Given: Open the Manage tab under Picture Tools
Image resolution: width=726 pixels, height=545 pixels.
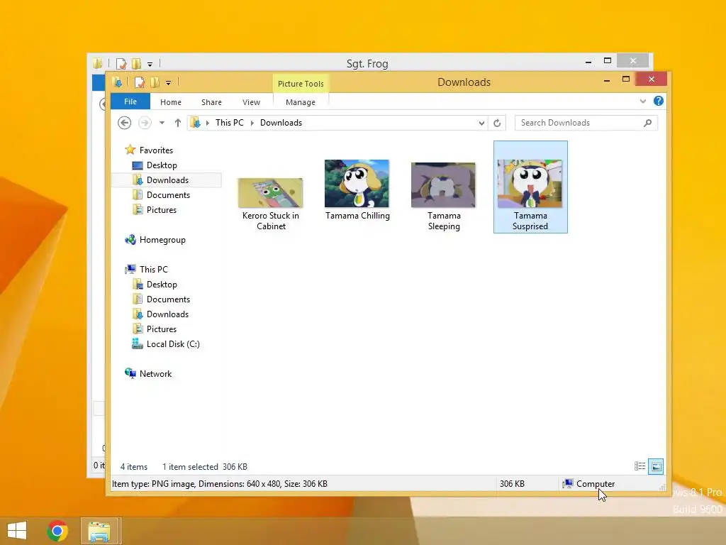Looking at the screenshot, I should (301, 102).
